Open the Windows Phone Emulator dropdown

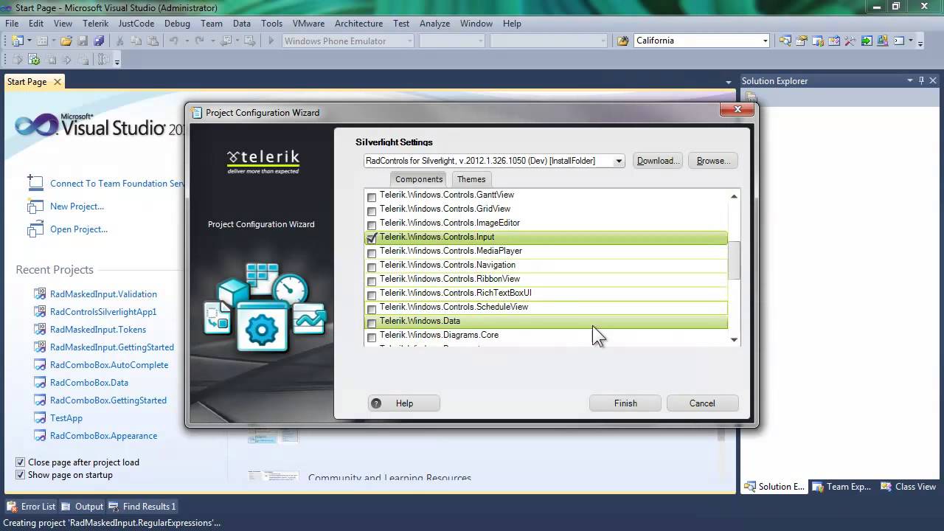click(x=409, y=41)
